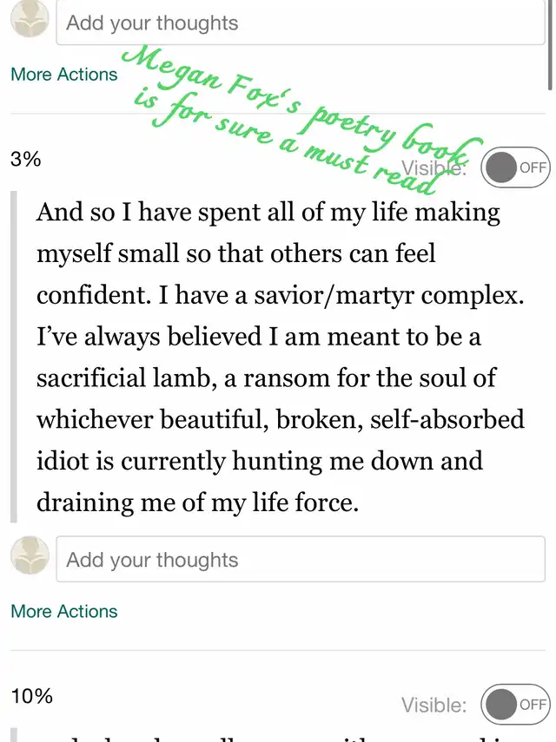Select the highlighted quote starting 'And so I have spent'
The width and height of the screenshot is (556, 742).
(x=281, y=357)
